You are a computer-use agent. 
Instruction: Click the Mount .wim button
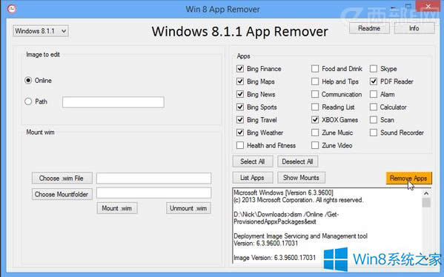pyautogui.click(x=117, y=208)
